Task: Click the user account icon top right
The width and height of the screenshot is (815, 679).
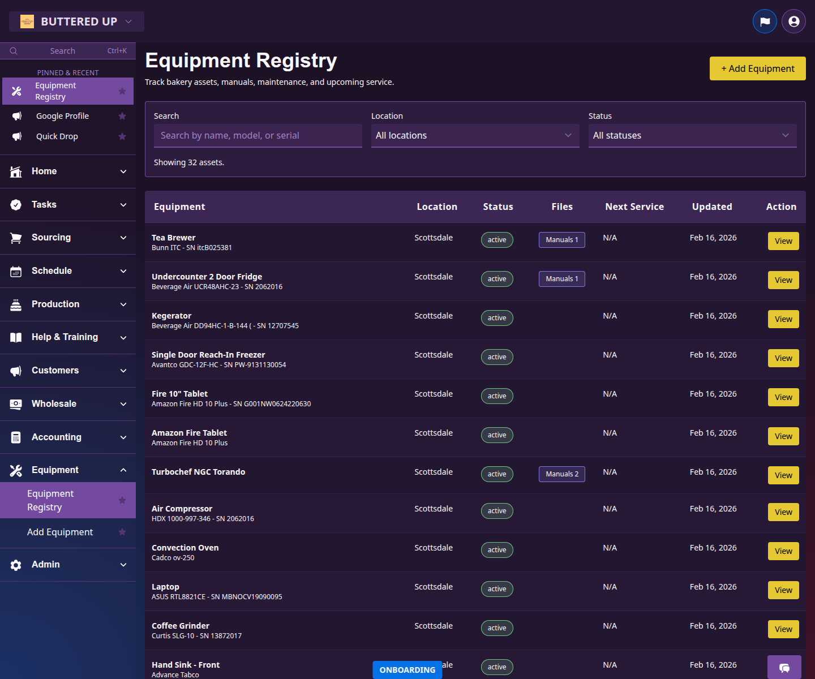Action: pos(793,21)
